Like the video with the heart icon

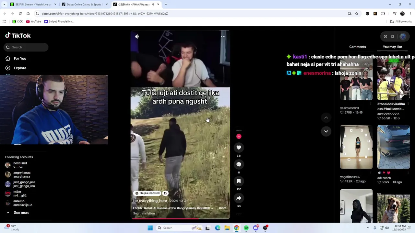click(239, 148)
